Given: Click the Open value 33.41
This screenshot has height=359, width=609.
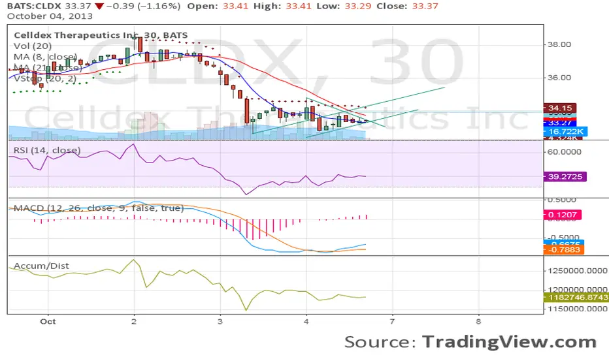Looking at the screenshot, I should pos(235,7).
